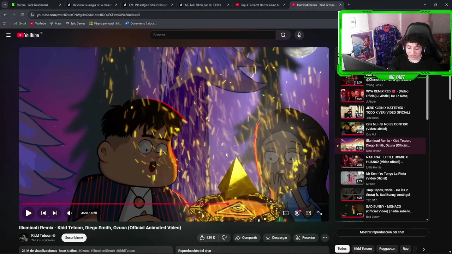Show chat replay with Mostrar reproducción del chat

click(382, 232)
